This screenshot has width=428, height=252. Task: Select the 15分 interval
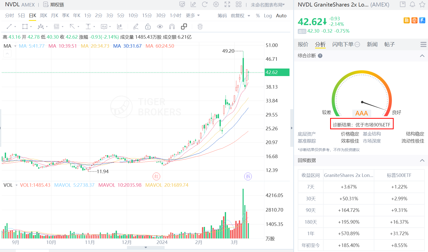coord(147,16)
